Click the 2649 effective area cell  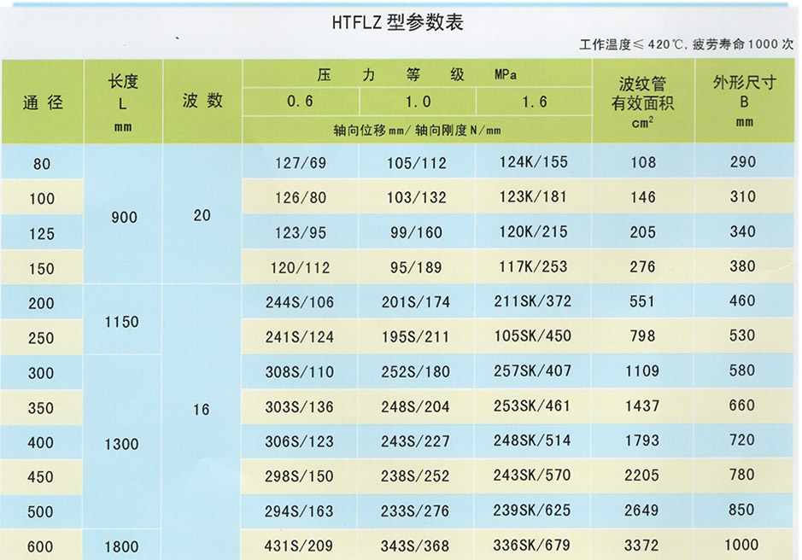pyautogui.click(x=641, y=510)
